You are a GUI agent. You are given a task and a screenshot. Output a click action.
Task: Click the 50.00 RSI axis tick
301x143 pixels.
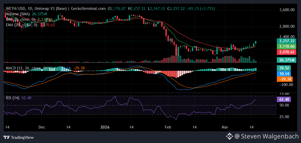tap(284, 105)
